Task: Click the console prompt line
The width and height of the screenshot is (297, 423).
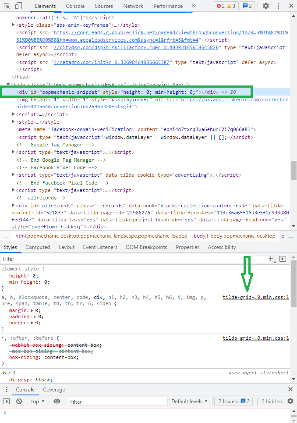Action: (x=145, y=413)
